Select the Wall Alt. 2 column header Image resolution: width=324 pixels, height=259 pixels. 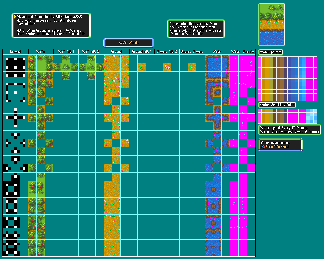tap(91, 51)
